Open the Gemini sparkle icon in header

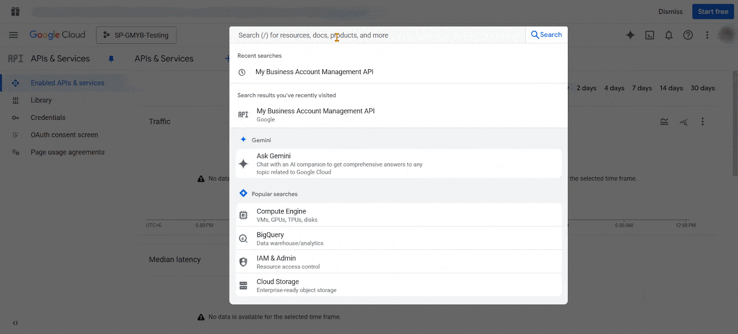(630, 35)
